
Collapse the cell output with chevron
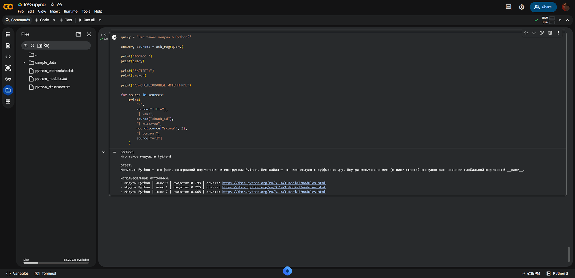point(104,152)
